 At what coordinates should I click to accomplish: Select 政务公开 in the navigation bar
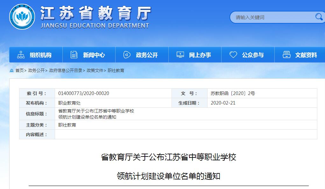[142, 55]
